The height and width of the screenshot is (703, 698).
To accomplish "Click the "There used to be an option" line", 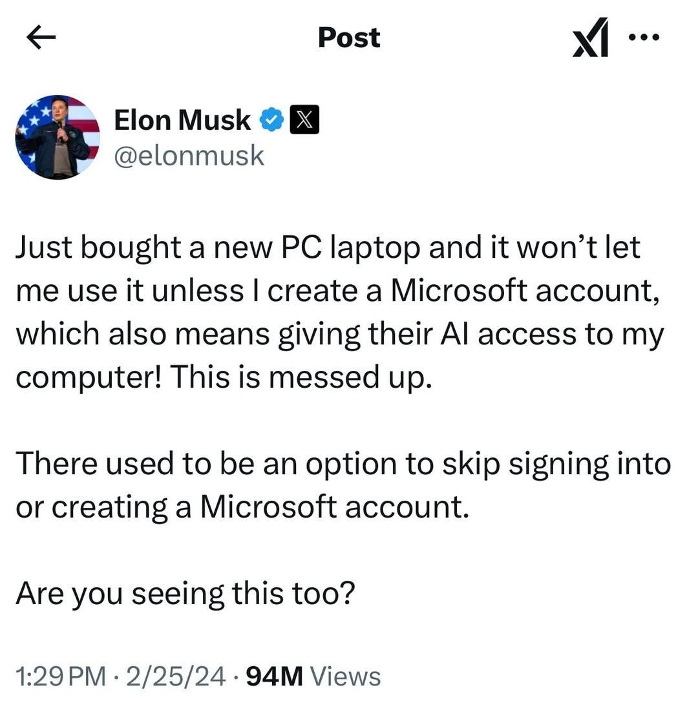I will (343, 464).
